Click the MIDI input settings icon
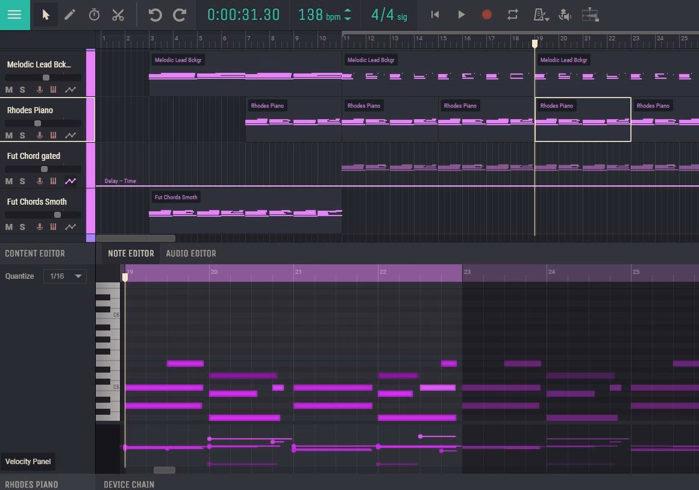 tap(565, 14)
